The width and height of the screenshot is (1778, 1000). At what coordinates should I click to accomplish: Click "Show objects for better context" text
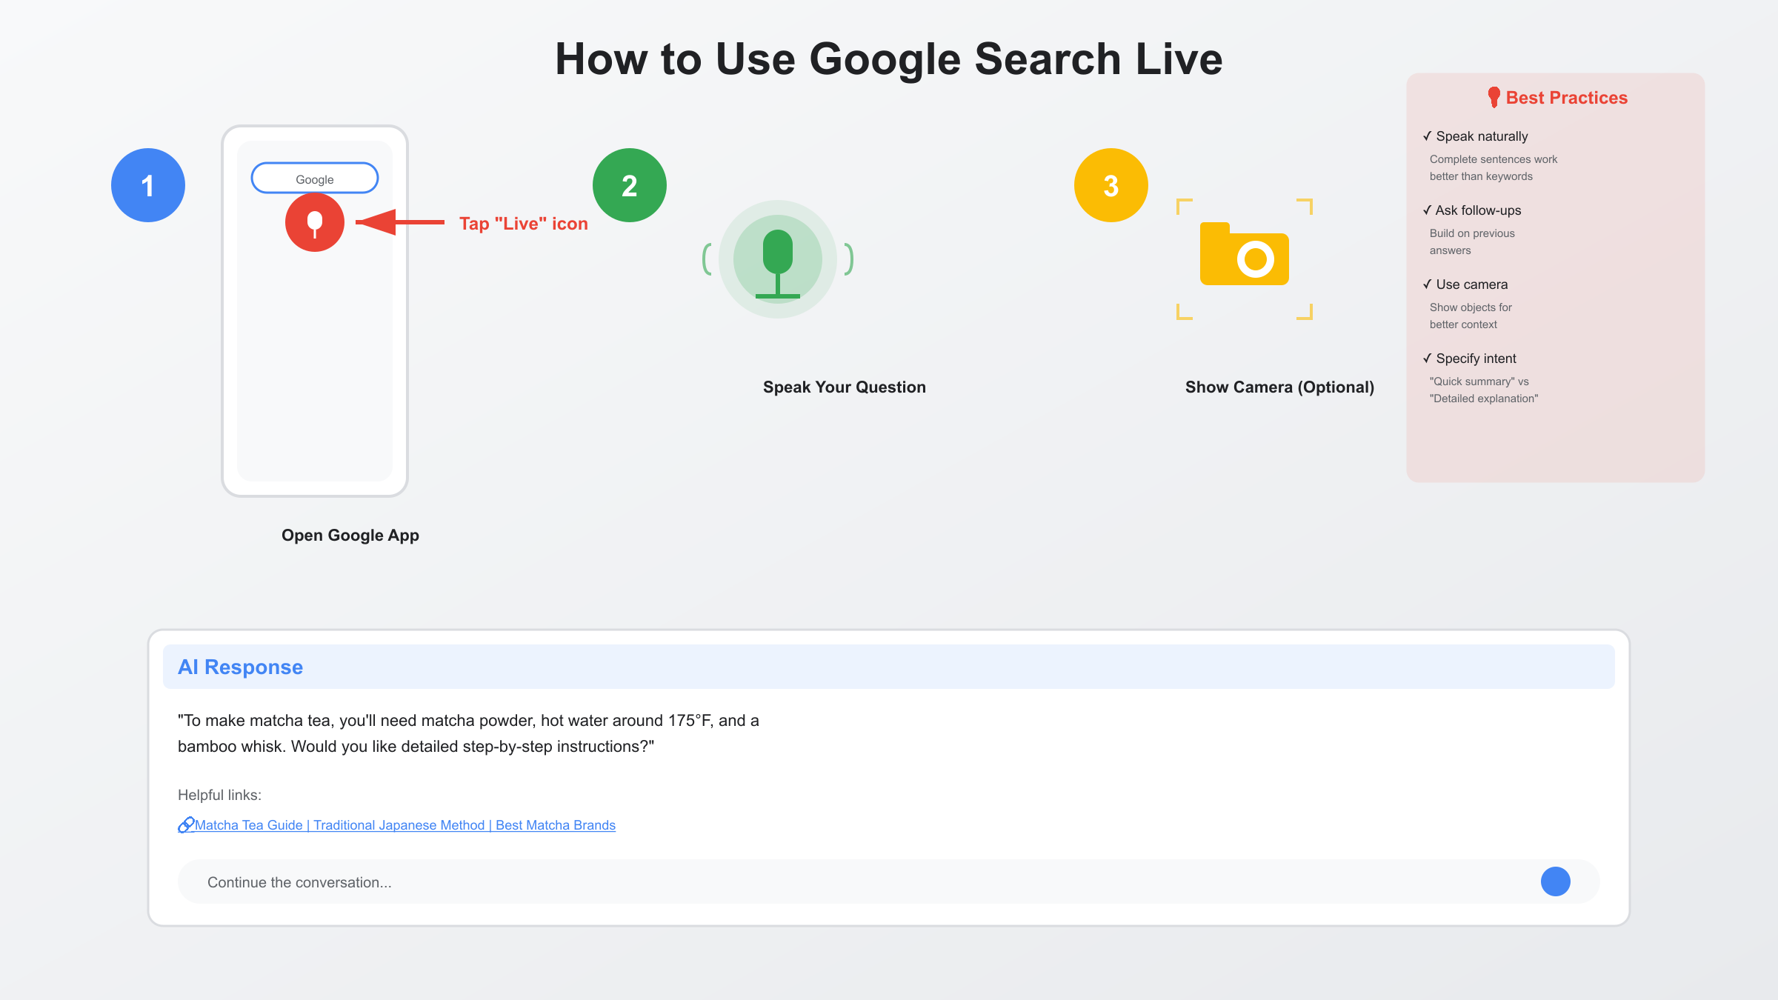tap(1471, 316)
